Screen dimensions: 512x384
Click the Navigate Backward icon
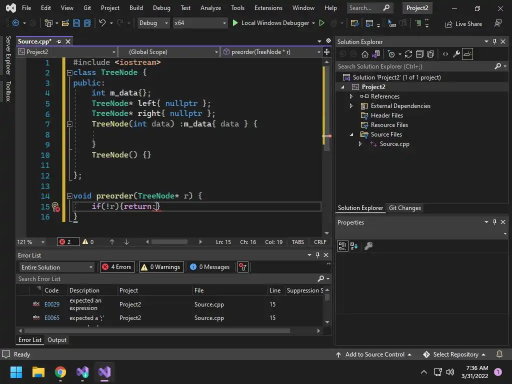15,23
